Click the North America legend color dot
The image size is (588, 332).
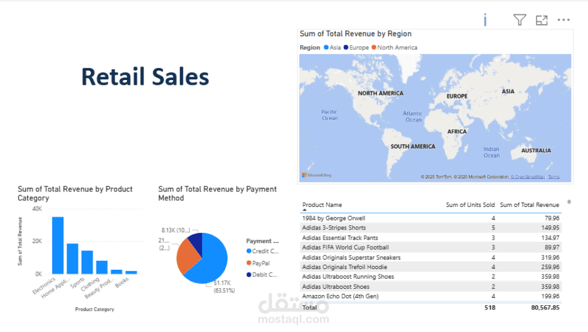(x=374, y=47)
